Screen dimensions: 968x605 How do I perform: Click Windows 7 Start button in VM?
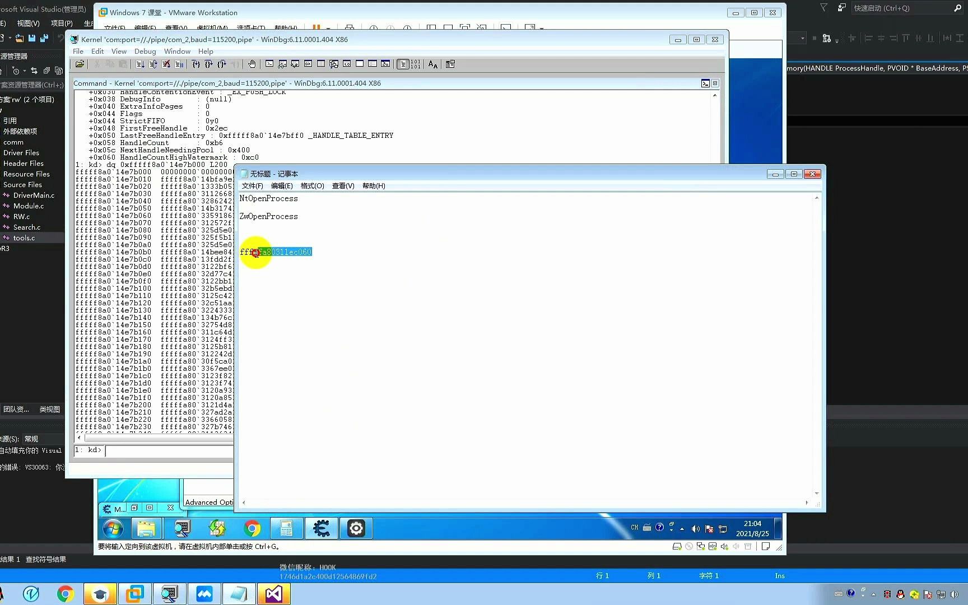tap(113, 528)
